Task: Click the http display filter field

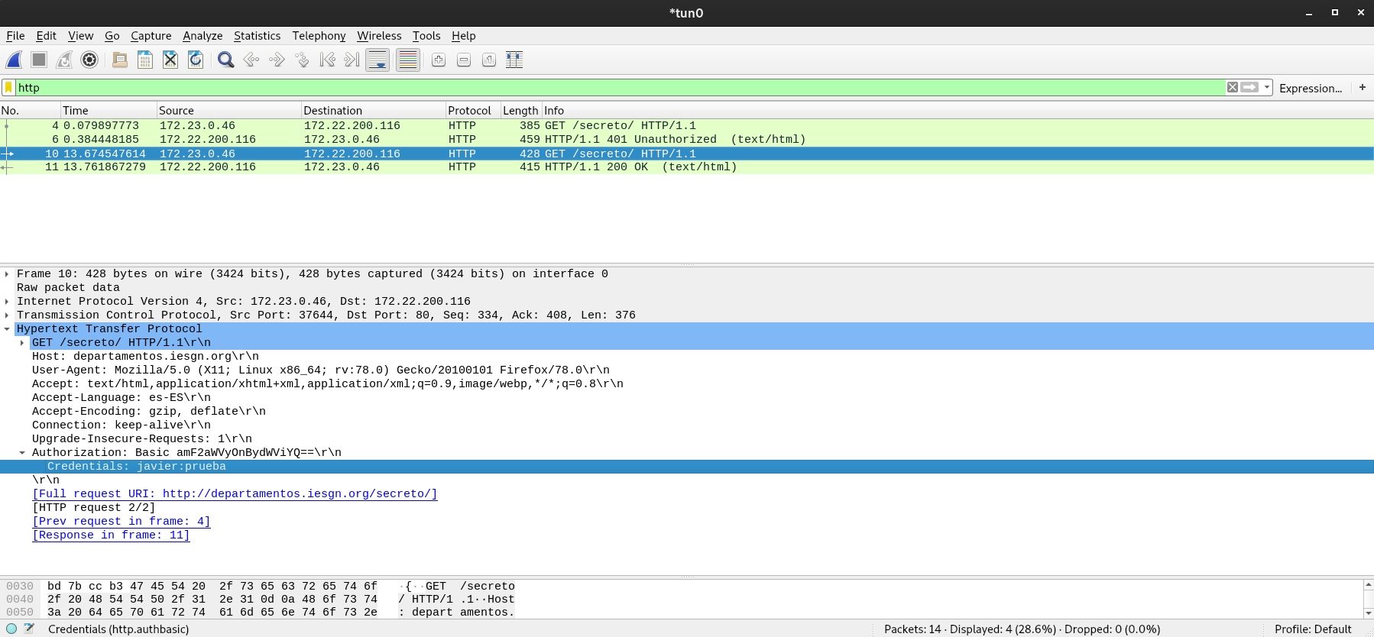Action: pos(619,88)
